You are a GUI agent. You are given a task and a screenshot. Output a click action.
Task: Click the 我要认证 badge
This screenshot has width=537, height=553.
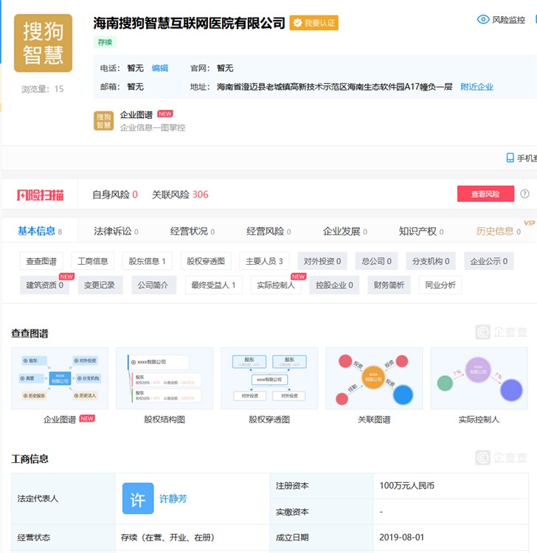pyautogui.click(x=313, y=23)
